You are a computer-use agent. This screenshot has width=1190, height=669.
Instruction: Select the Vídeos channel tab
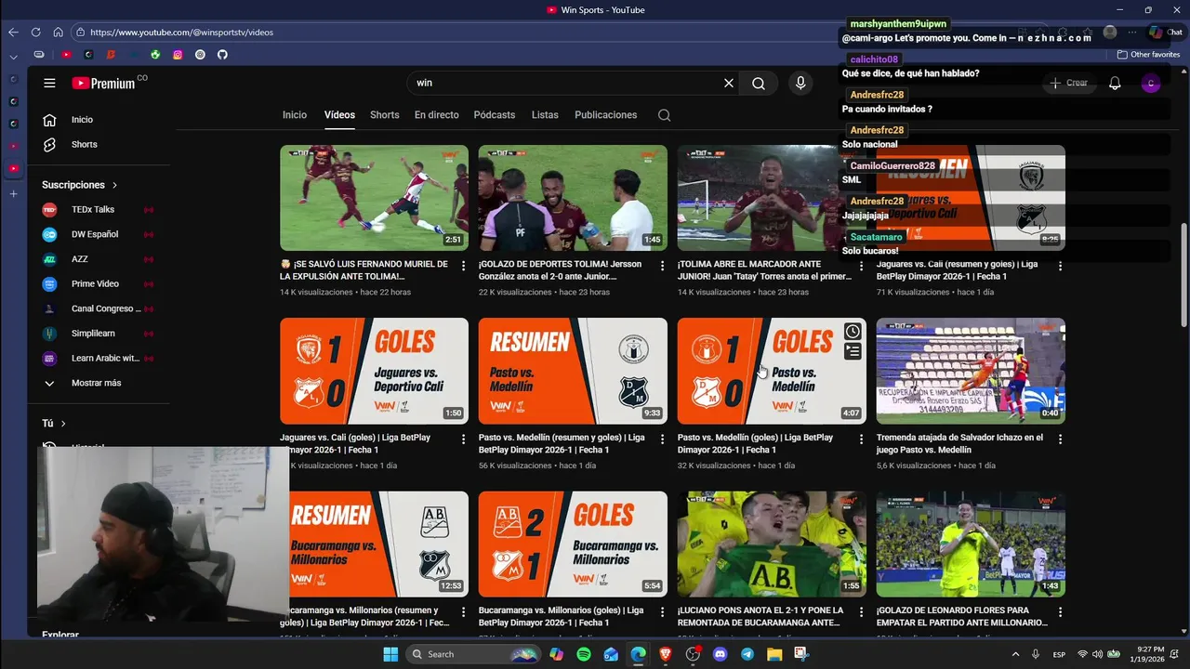(x=339, y=115)
